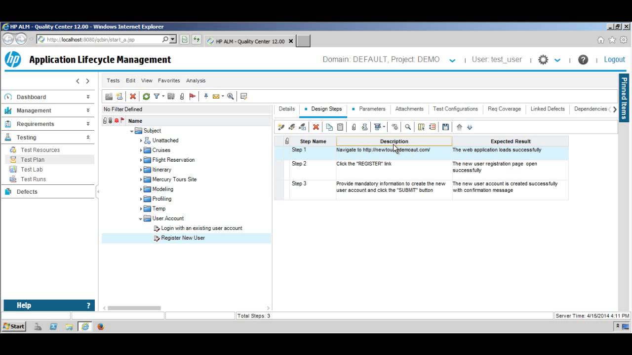632x355 pixels.
Task: Expand the Flight Reservation folder
Action: coord(141,160)
